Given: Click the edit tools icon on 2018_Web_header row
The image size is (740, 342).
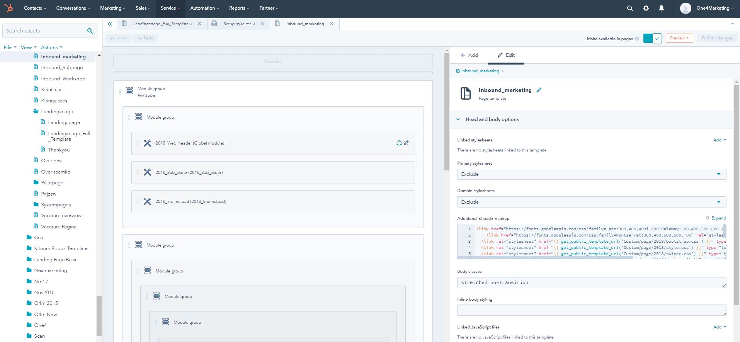Looking at the screenshot, I should pos(406,143).
